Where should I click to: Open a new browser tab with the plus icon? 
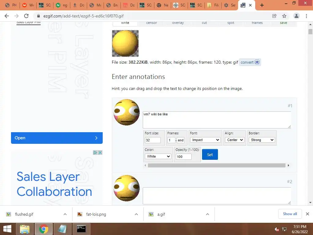pos(262,5)
